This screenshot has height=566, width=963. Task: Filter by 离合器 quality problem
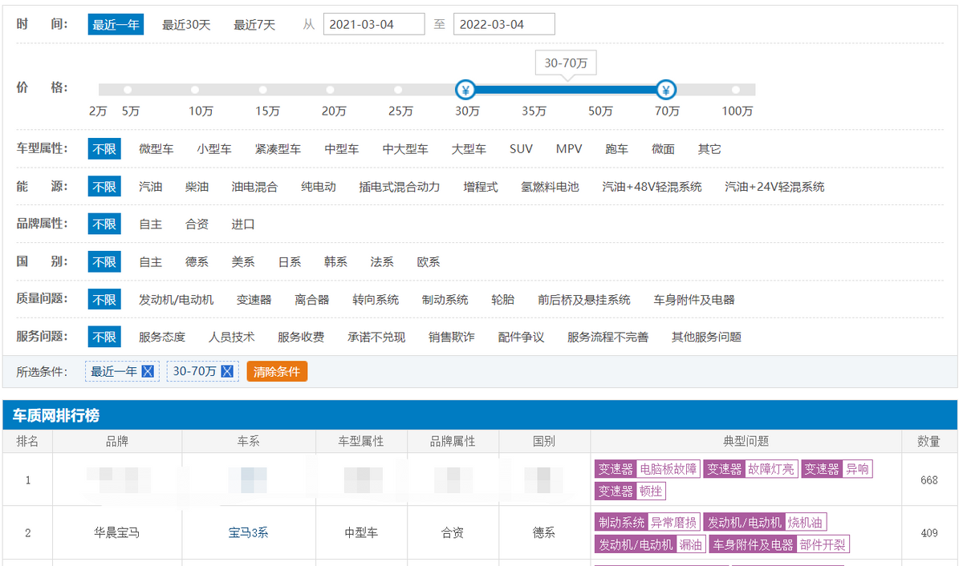[312, 300]
